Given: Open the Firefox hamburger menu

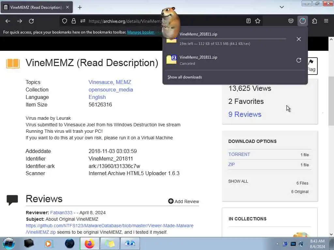Looking at the screenshot, I should coord(326,21).
